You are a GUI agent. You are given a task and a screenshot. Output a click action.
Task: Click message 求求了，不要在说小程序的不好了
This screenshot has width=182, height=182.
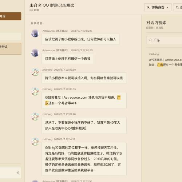(84, 125)
